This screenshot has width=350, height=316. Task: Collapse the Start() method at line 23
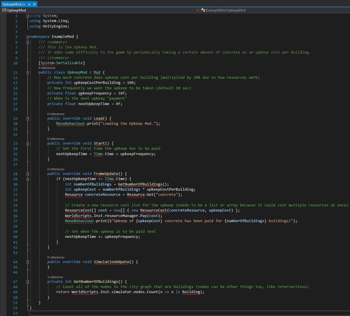click(28, 143)
